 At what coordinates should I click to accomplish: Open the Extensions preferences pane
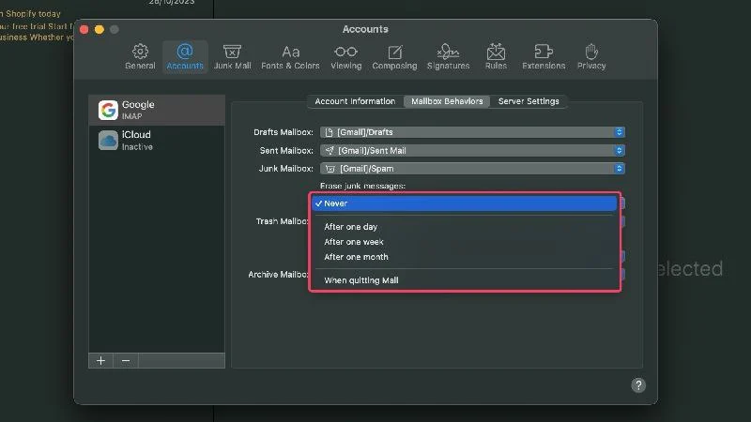point(544,57)
